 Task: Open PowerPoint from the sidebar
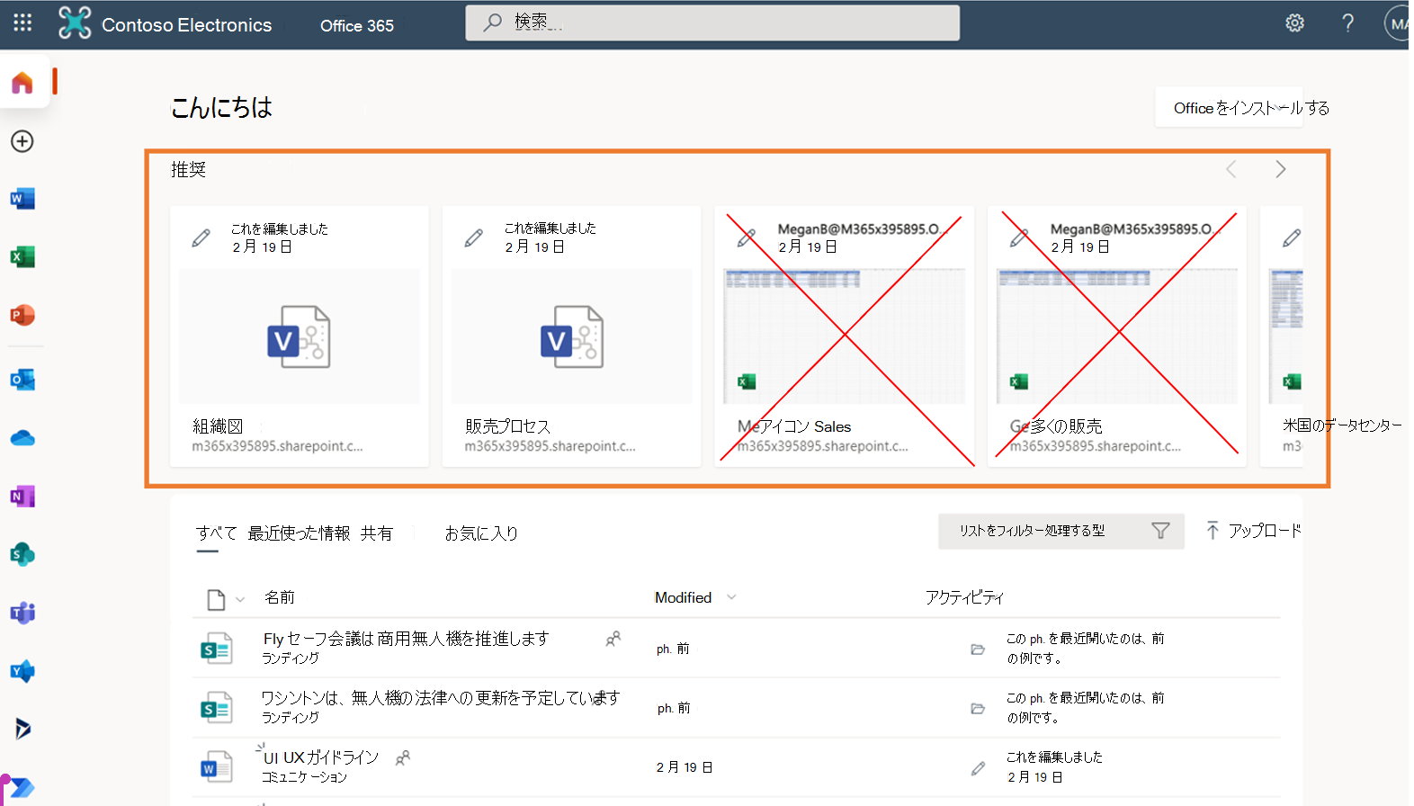click(22, 316)
